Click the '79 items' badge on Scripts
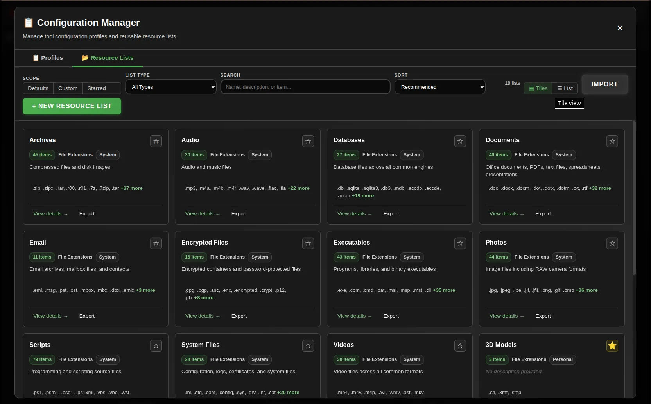This screenshot has height=404, width=651. 42,359
